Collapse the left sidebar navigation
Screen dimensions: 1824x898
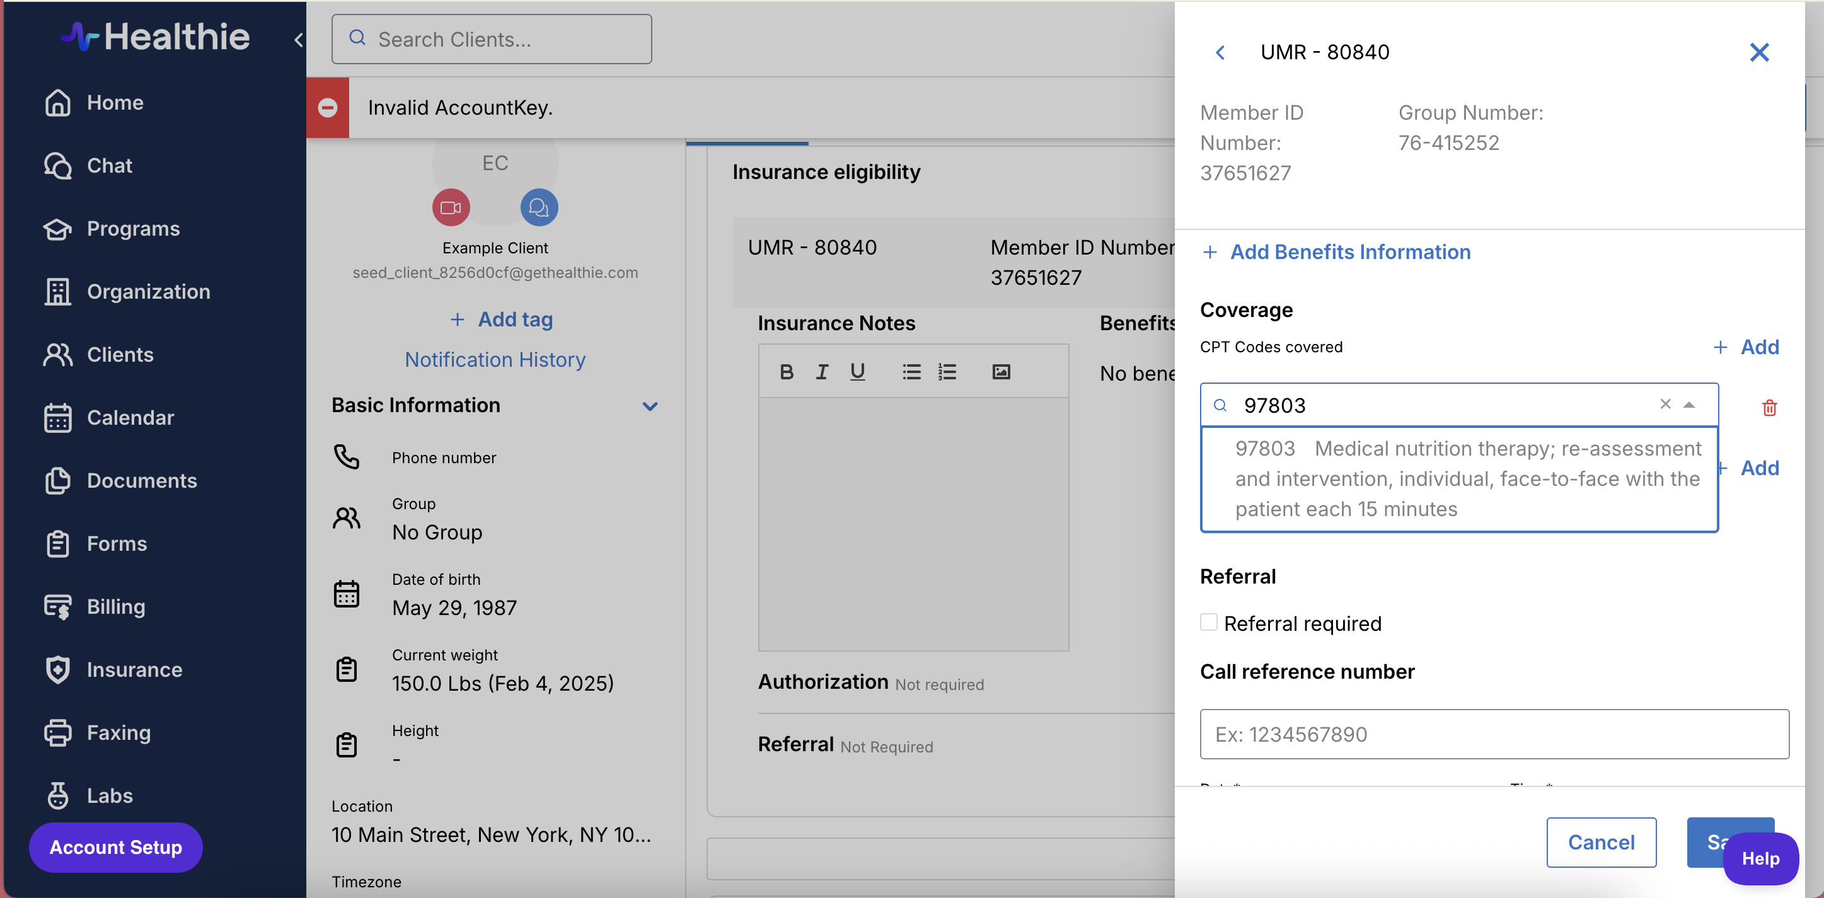(298, 40)
